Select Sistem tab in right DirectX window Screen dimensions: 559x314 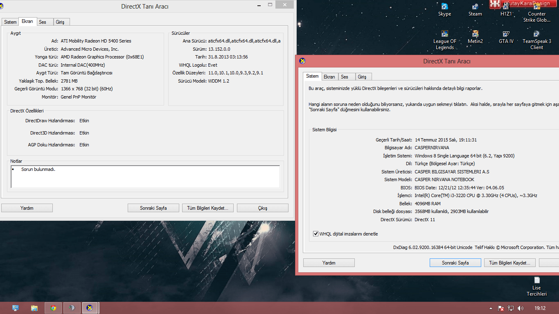(312, 76)
